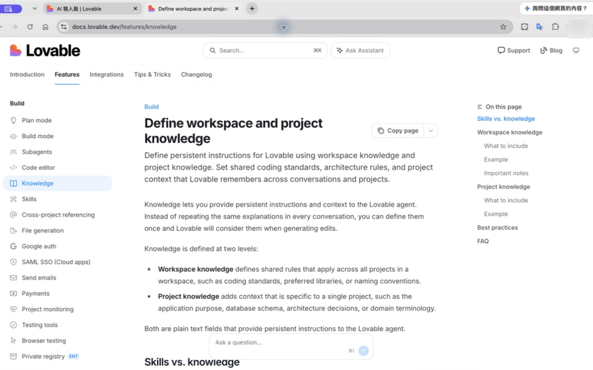Click the Google auth G icon
The height and width of the screenshot is (370, 593).
tap(14, 246)
